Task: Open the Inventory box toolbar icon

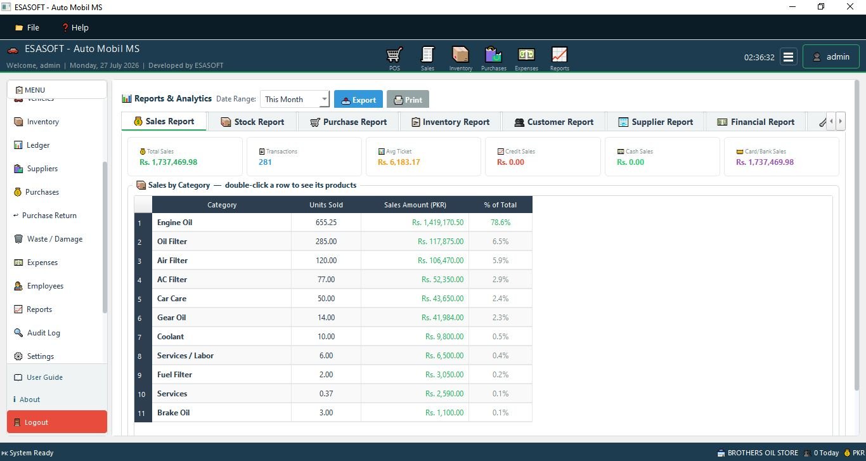Action: (460, 58)
